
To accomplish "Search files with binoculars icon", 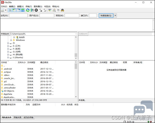I will (62, 10).
